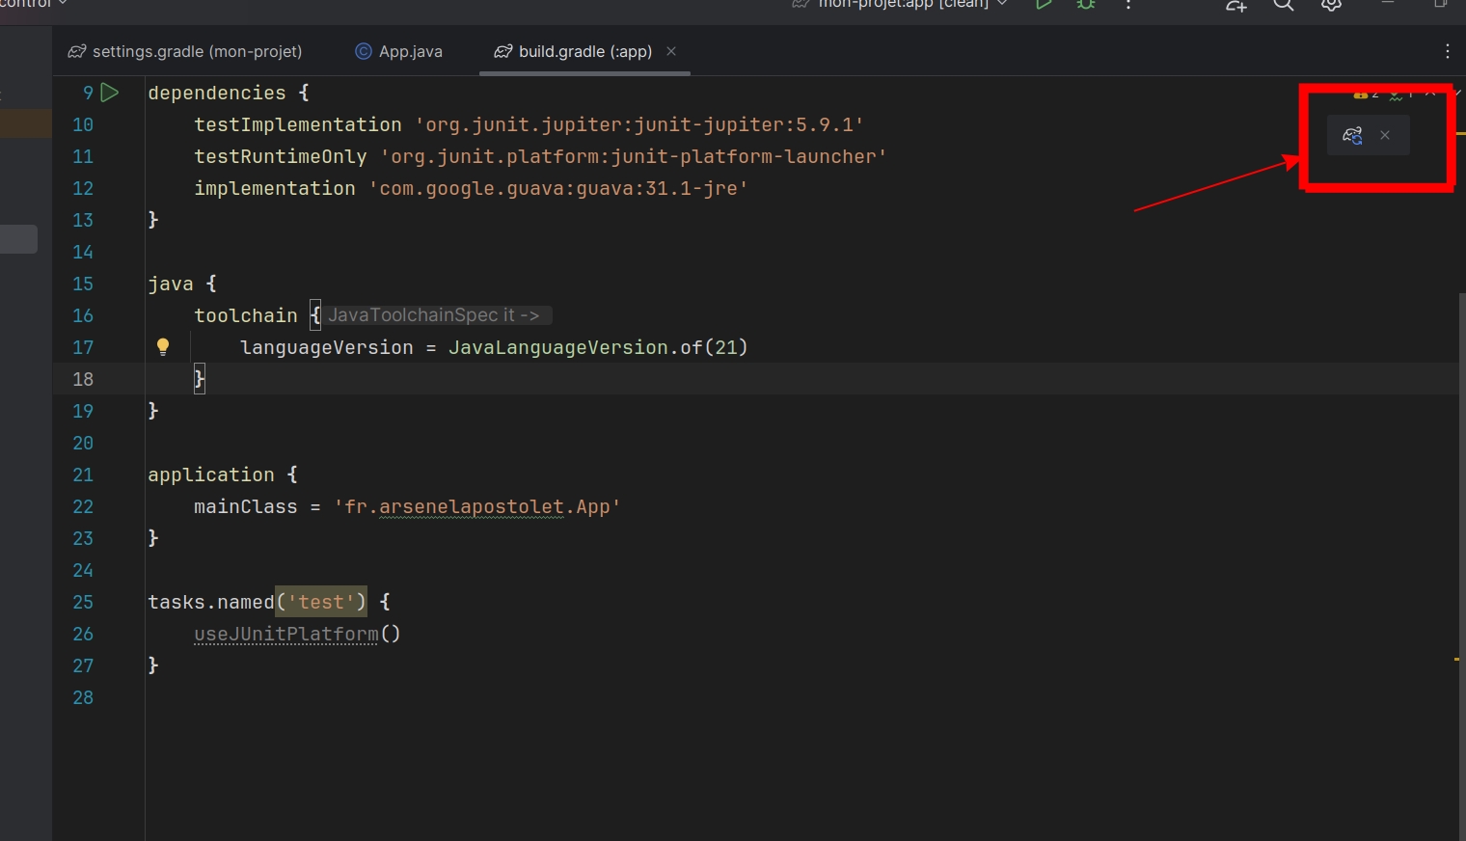Screen dimensions: 1466x841
Task: Load Gradle changes via the elephant icon
Action: point(1353,135)
